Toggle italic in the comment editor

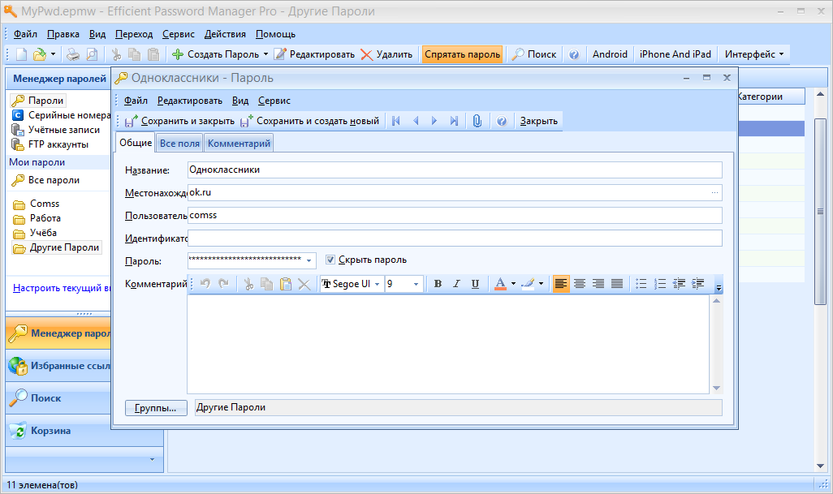pyautogui.click(x=456, y=284)
